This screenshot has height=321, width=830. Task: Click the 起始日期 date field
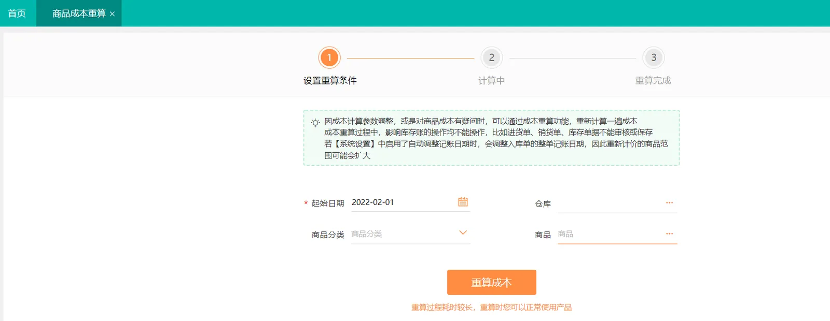(410, 202)
